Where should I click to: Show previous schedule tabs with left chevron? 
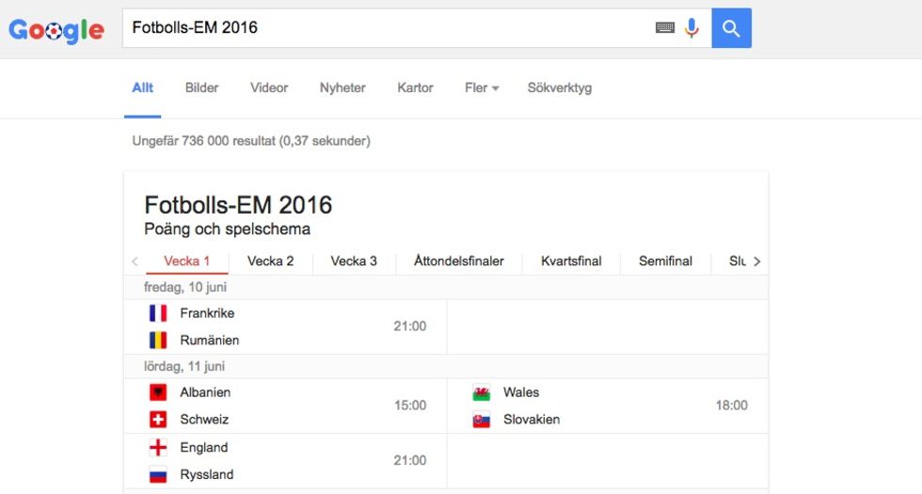135,262
